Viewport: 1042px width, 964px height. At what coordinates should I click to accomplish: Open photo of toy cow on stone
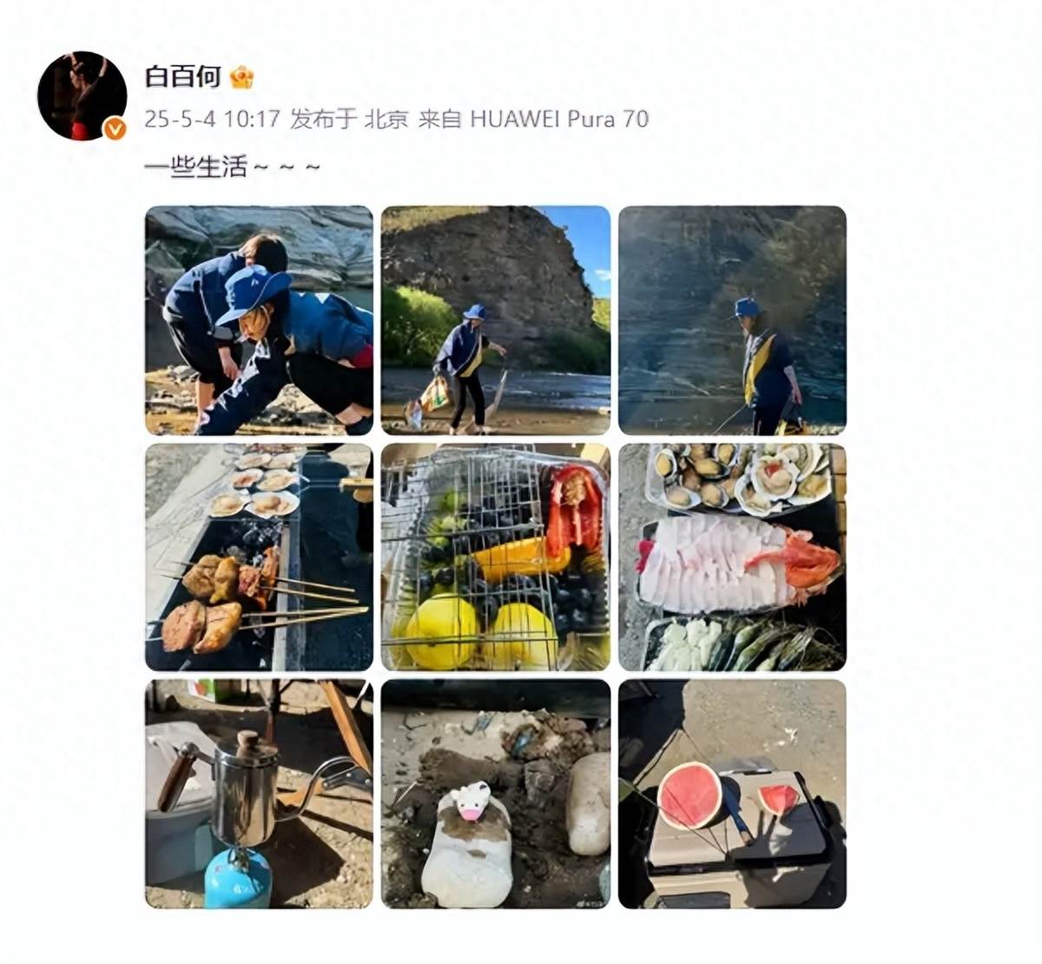496,794
